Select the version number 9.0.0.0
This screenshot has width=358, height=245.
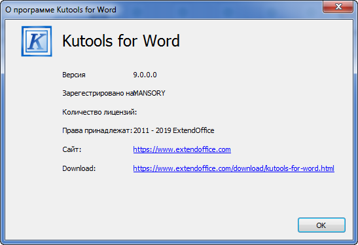coord(145,75)
